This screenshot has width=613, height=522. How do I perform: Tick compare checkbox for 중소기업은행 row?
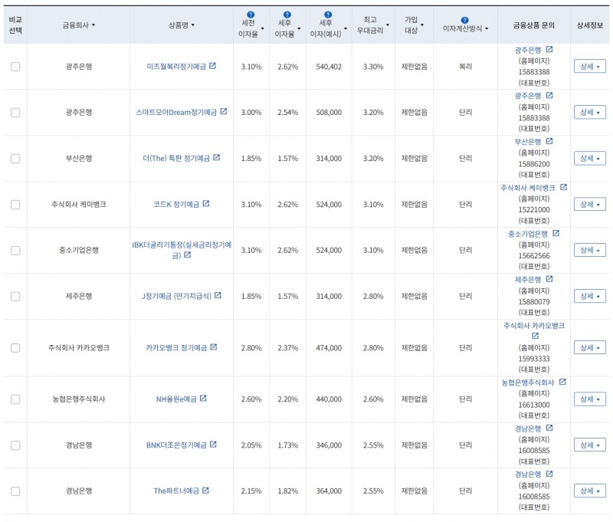click(x=15, y=250)
